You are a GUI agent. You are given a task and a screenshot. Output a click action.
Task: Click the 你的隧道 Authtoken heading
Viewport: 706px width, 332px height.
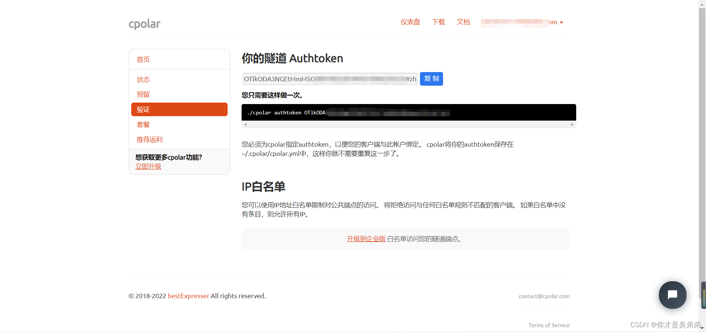(292, 58)
